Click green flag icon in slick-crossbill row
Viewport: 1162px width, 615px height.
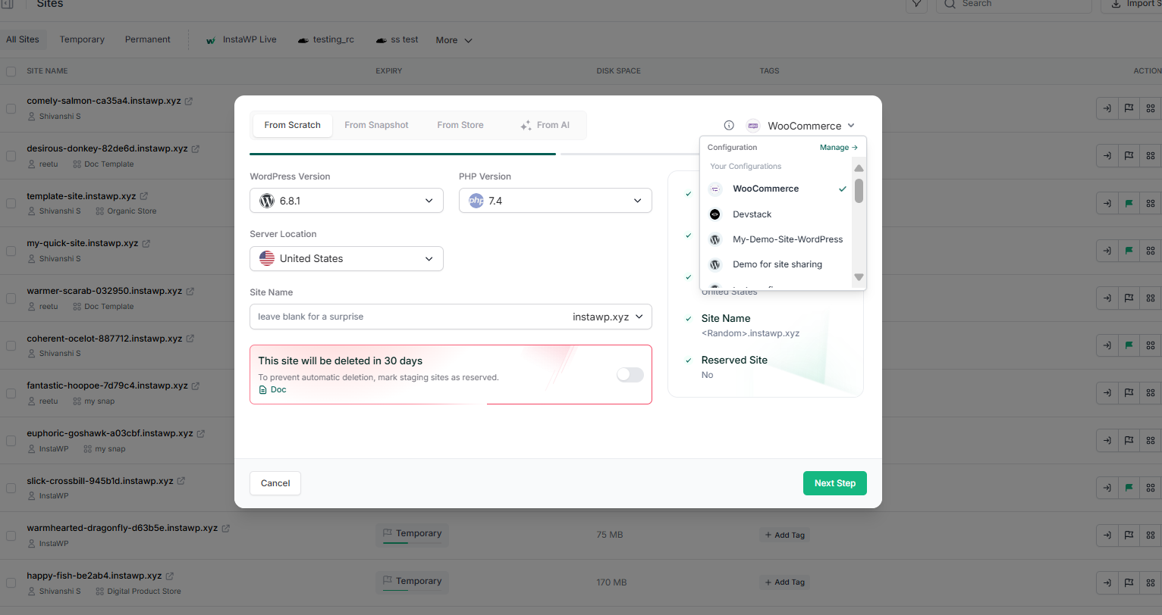pos(1129,488)
